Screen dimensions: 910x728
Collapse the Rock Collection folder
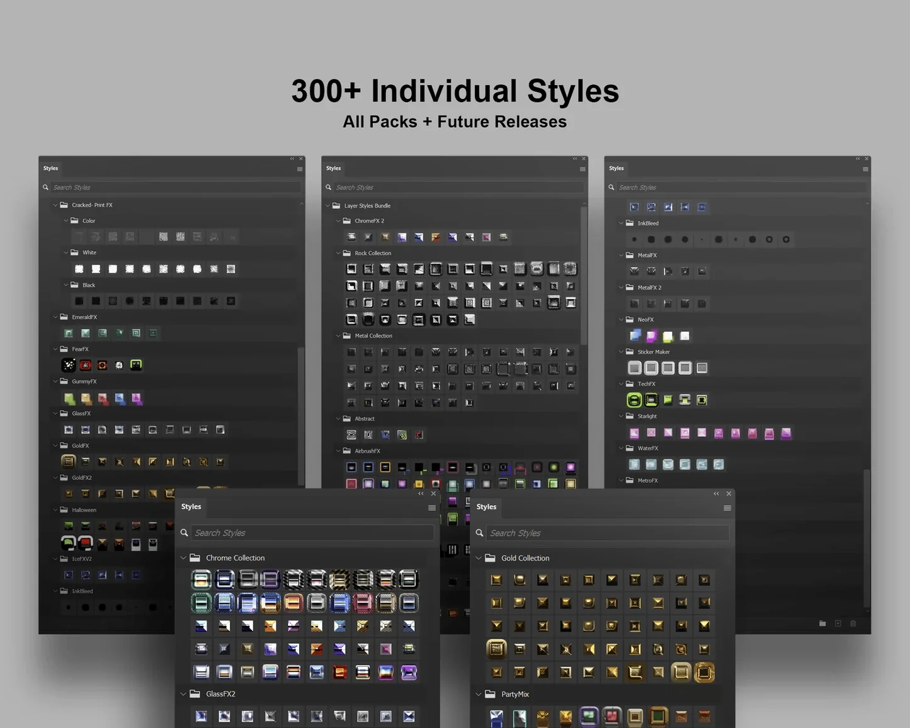[338, 253]
